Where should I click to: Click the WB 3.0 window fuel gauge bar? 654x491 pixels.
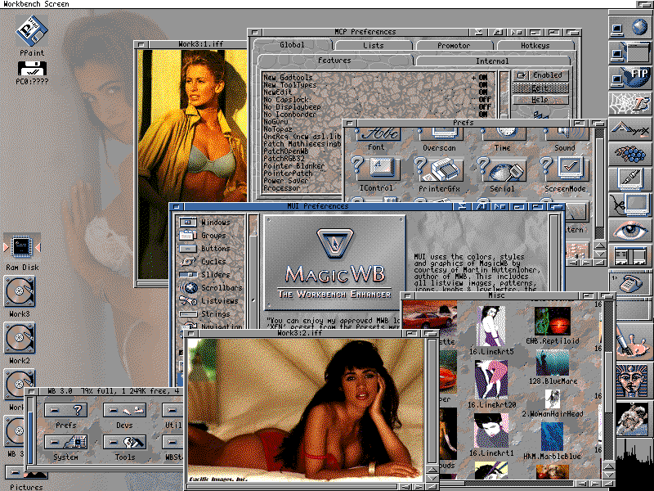[x=30, y=429]
